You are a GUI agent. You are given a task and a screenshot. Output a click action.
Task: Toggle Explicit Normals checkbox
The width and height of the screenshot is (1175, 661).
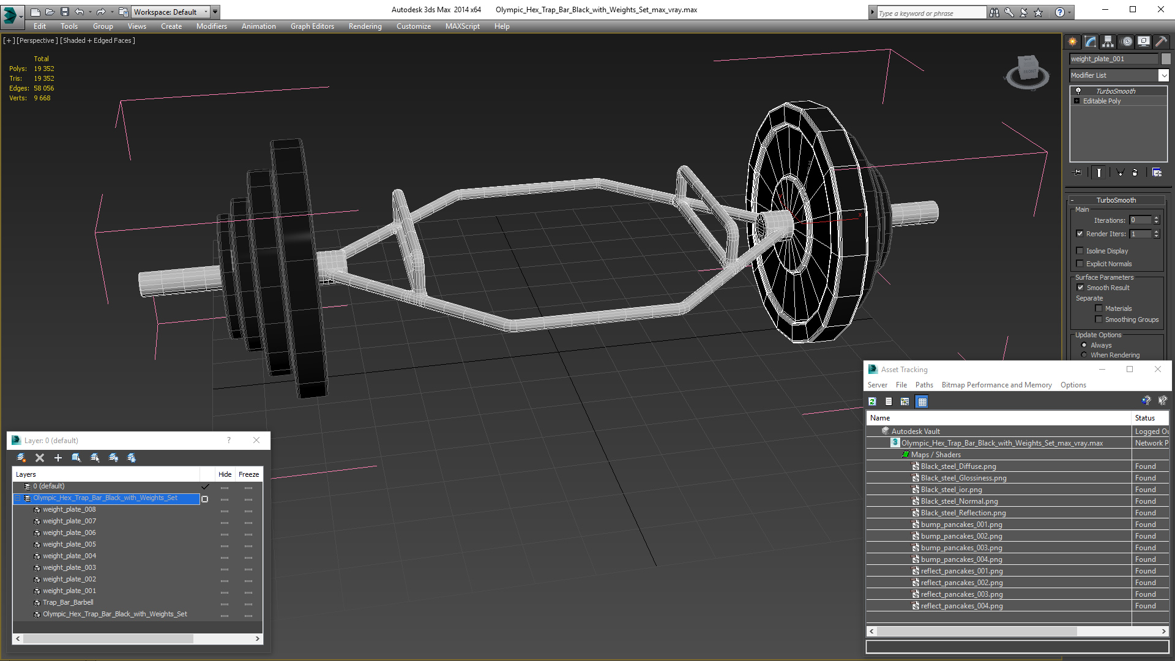(x=1080, y=264)
